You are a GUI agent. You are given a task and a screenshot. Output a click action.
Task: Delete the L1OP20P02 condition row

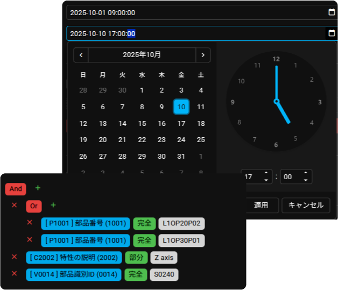pos(30,223)
